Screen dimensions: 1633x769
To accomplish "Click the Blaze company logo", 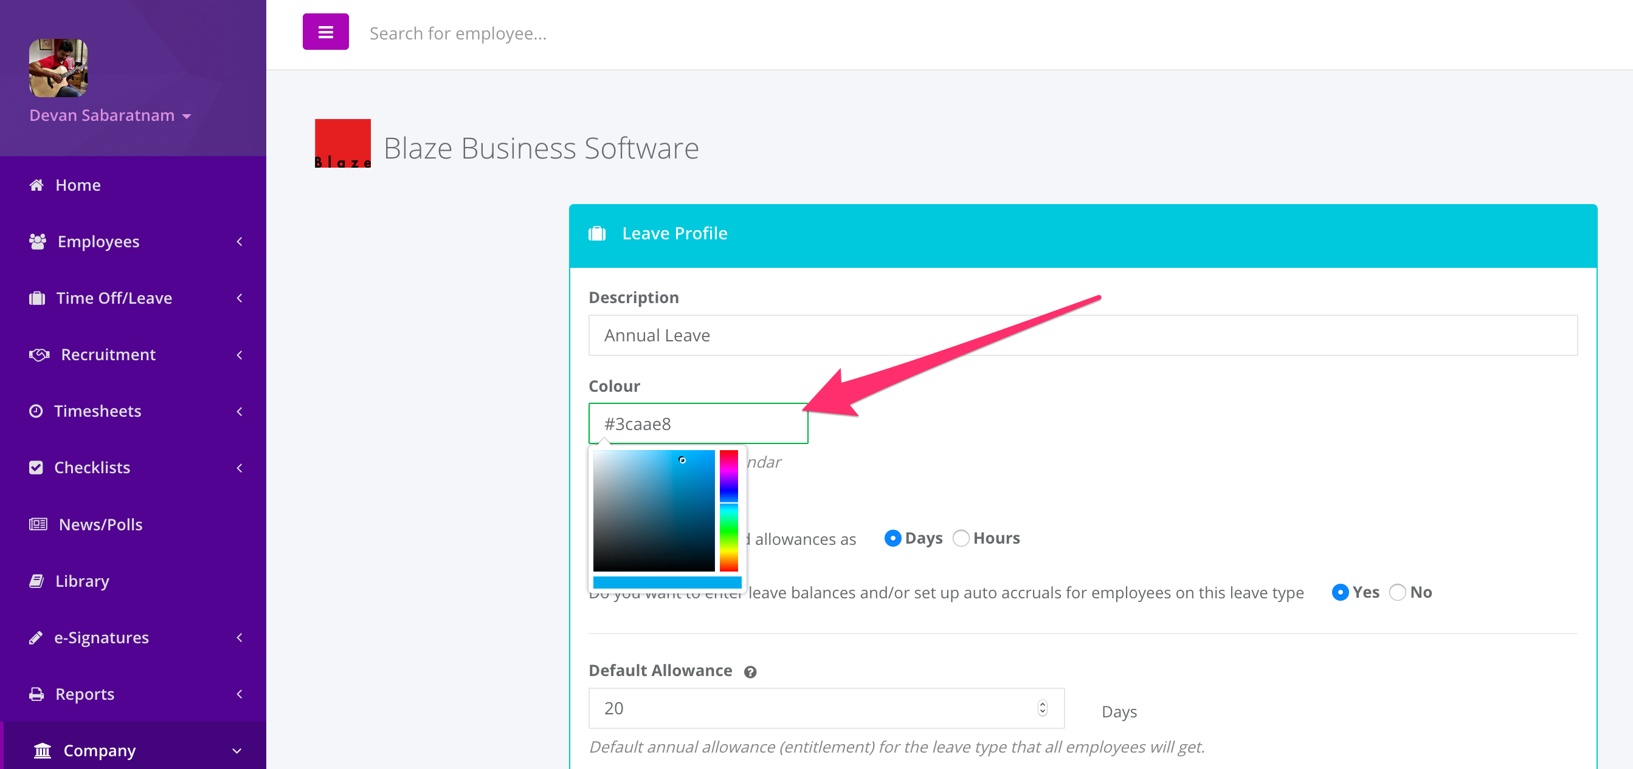I will point(342,143).
